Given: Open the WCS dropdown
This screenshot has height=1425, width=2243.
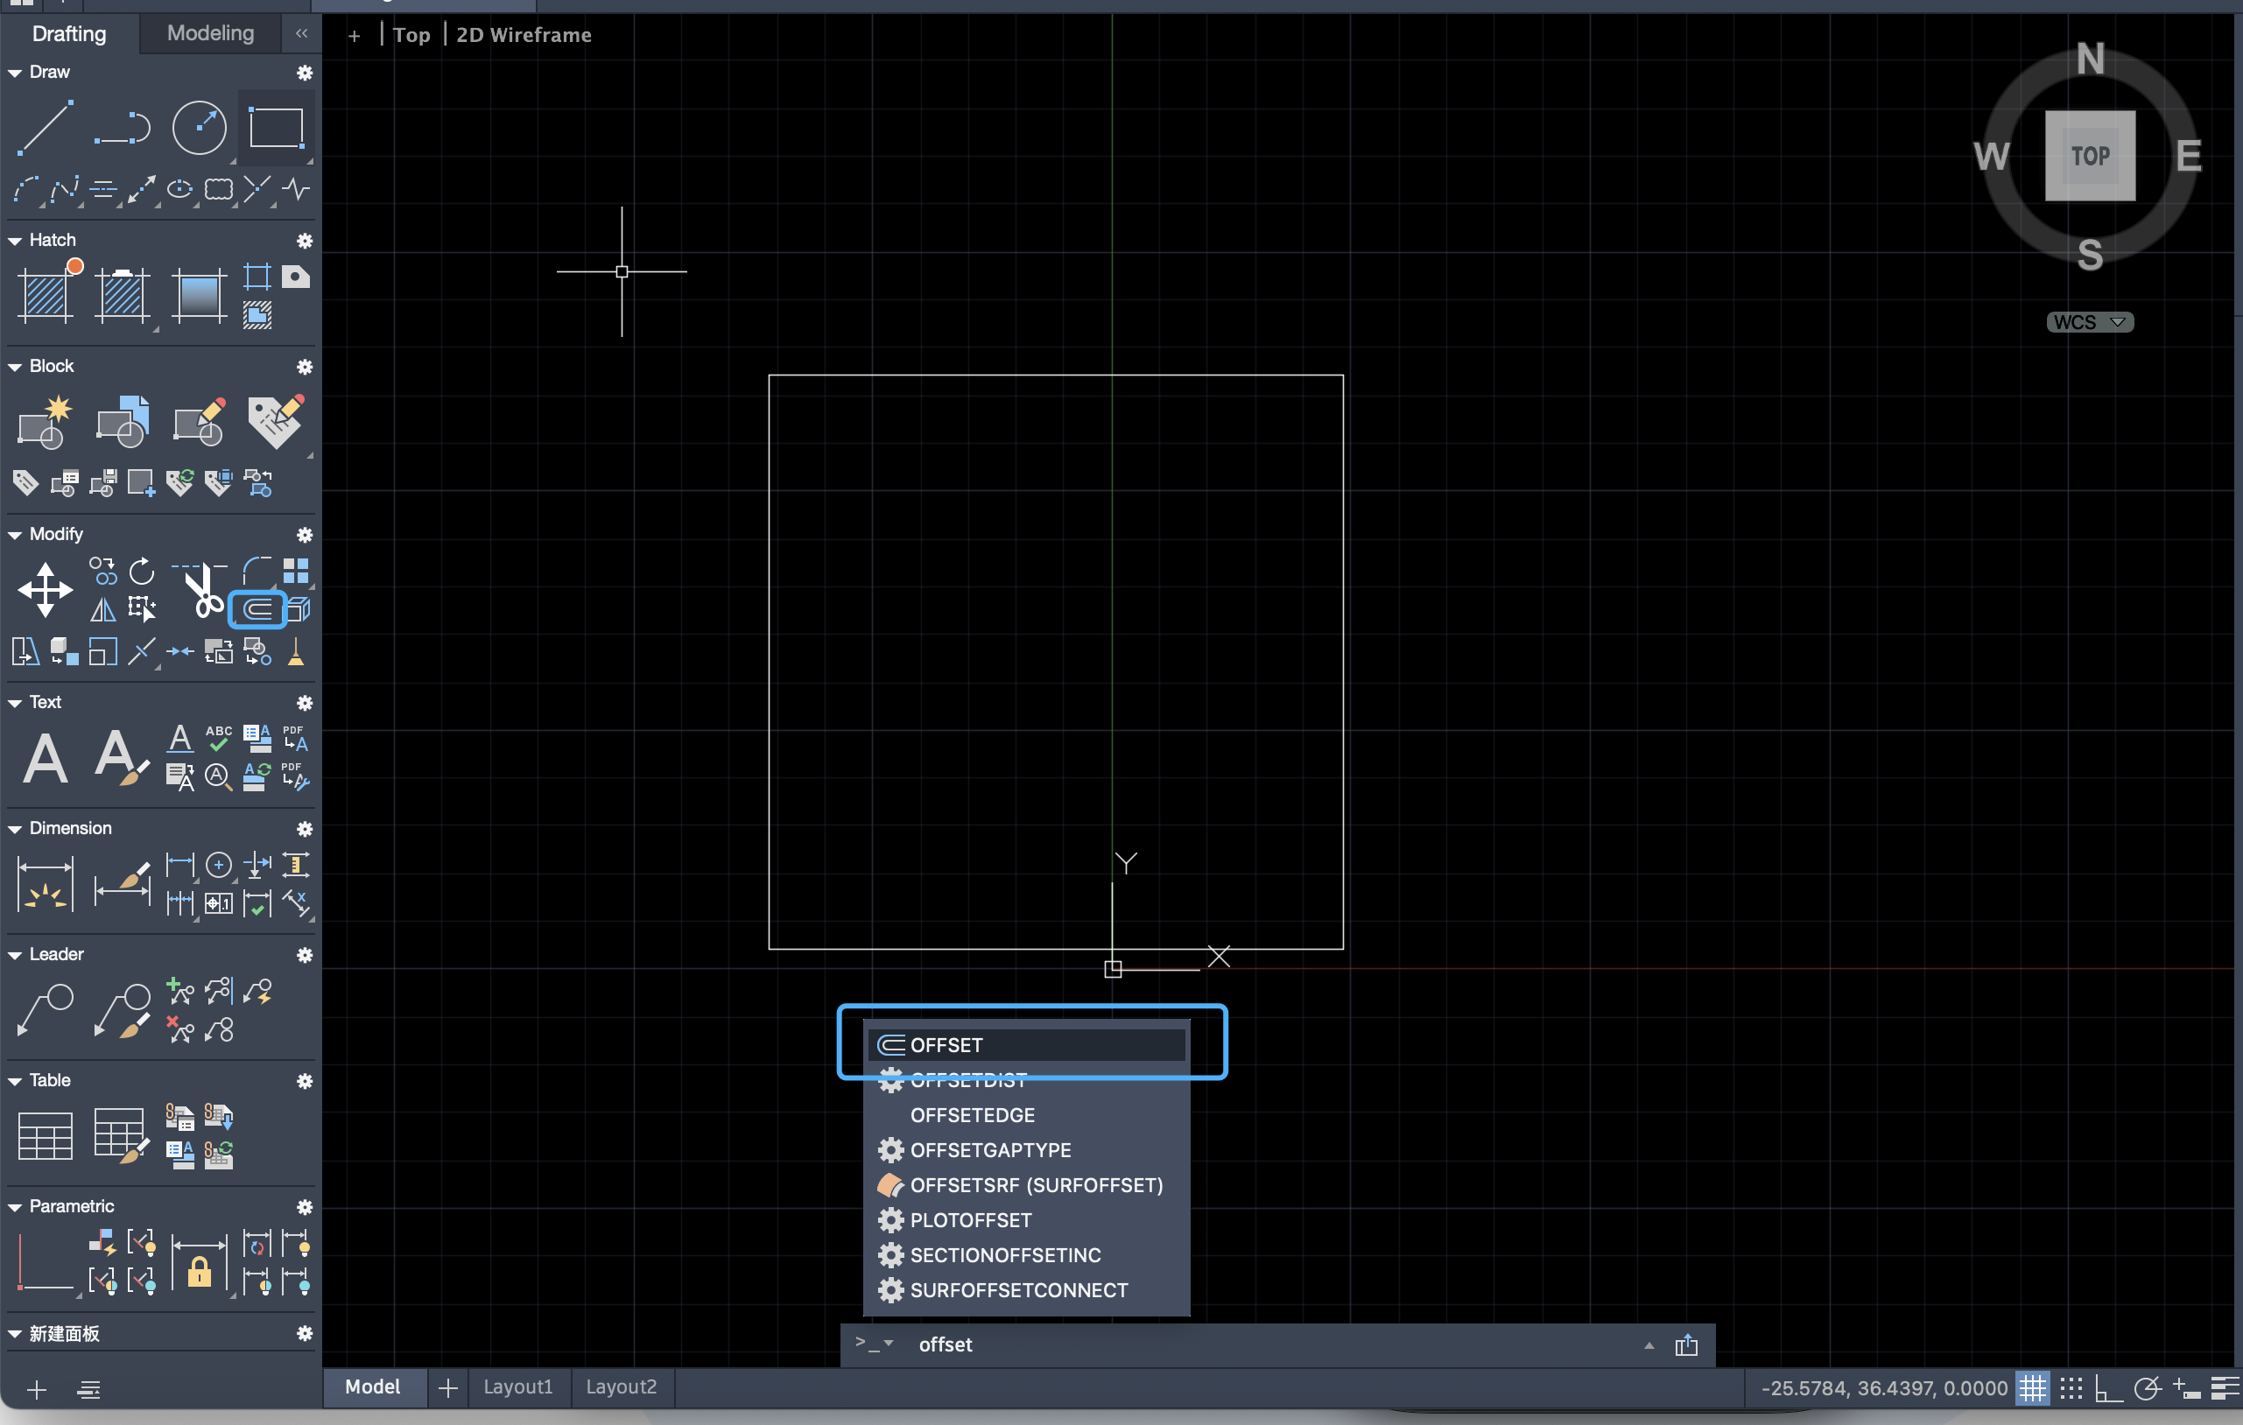Looking at the screenshot, I should click(x=2089, y=322).
